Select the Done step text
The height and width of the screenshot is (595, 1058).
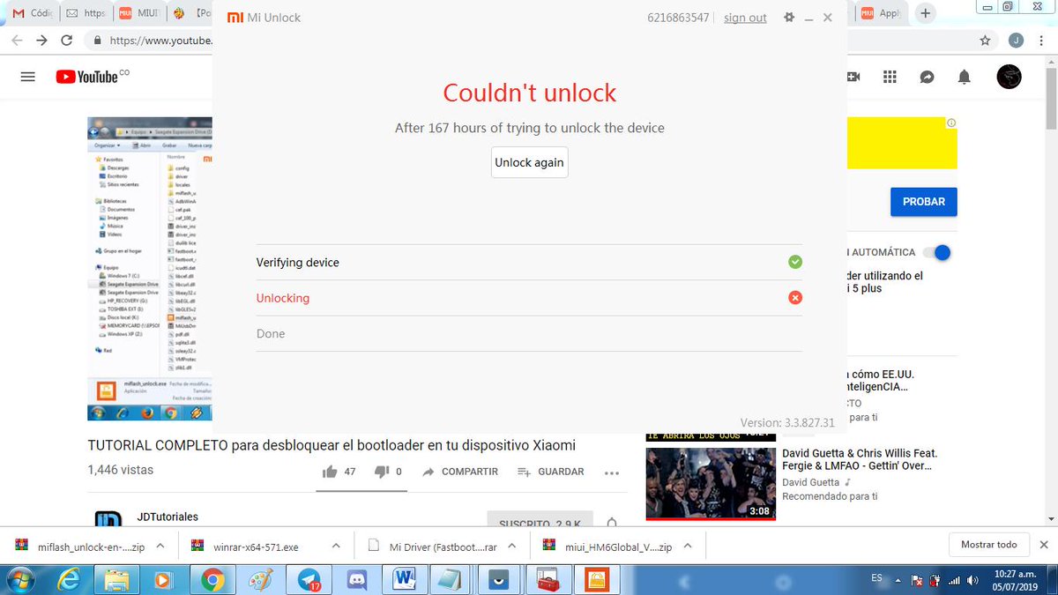pos(271,333)
